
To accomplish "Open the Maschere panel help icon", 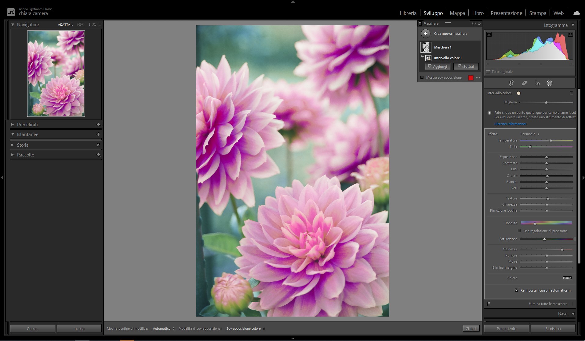I will tap(474, 23).
